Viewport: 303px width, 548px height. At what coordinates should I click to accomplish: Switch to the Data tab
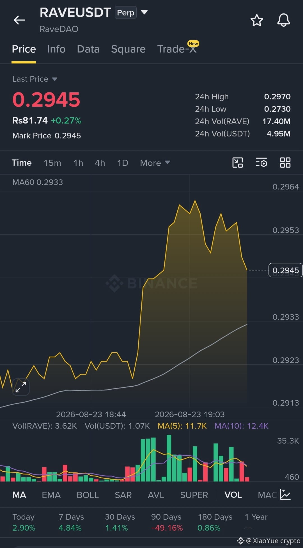tap(88, 49)
